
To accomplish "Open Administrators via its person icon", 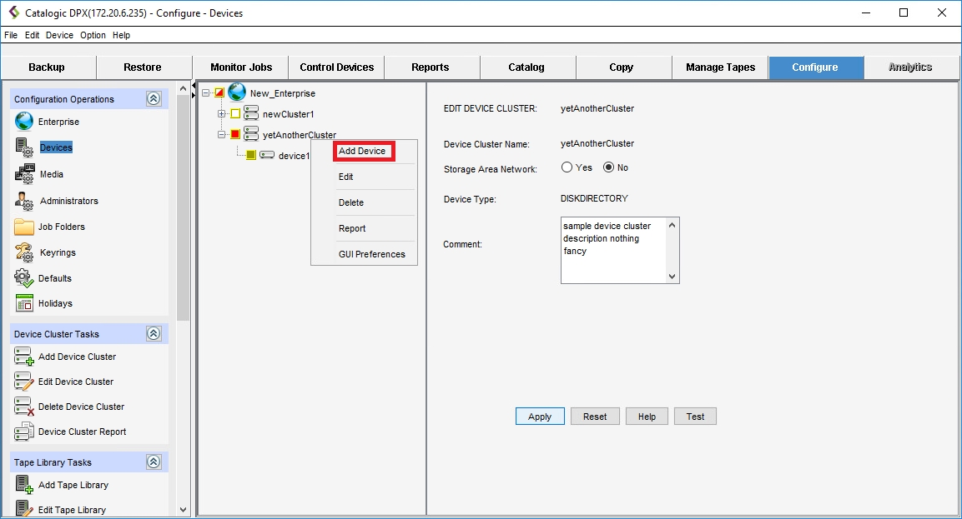I will coord(24,201).
